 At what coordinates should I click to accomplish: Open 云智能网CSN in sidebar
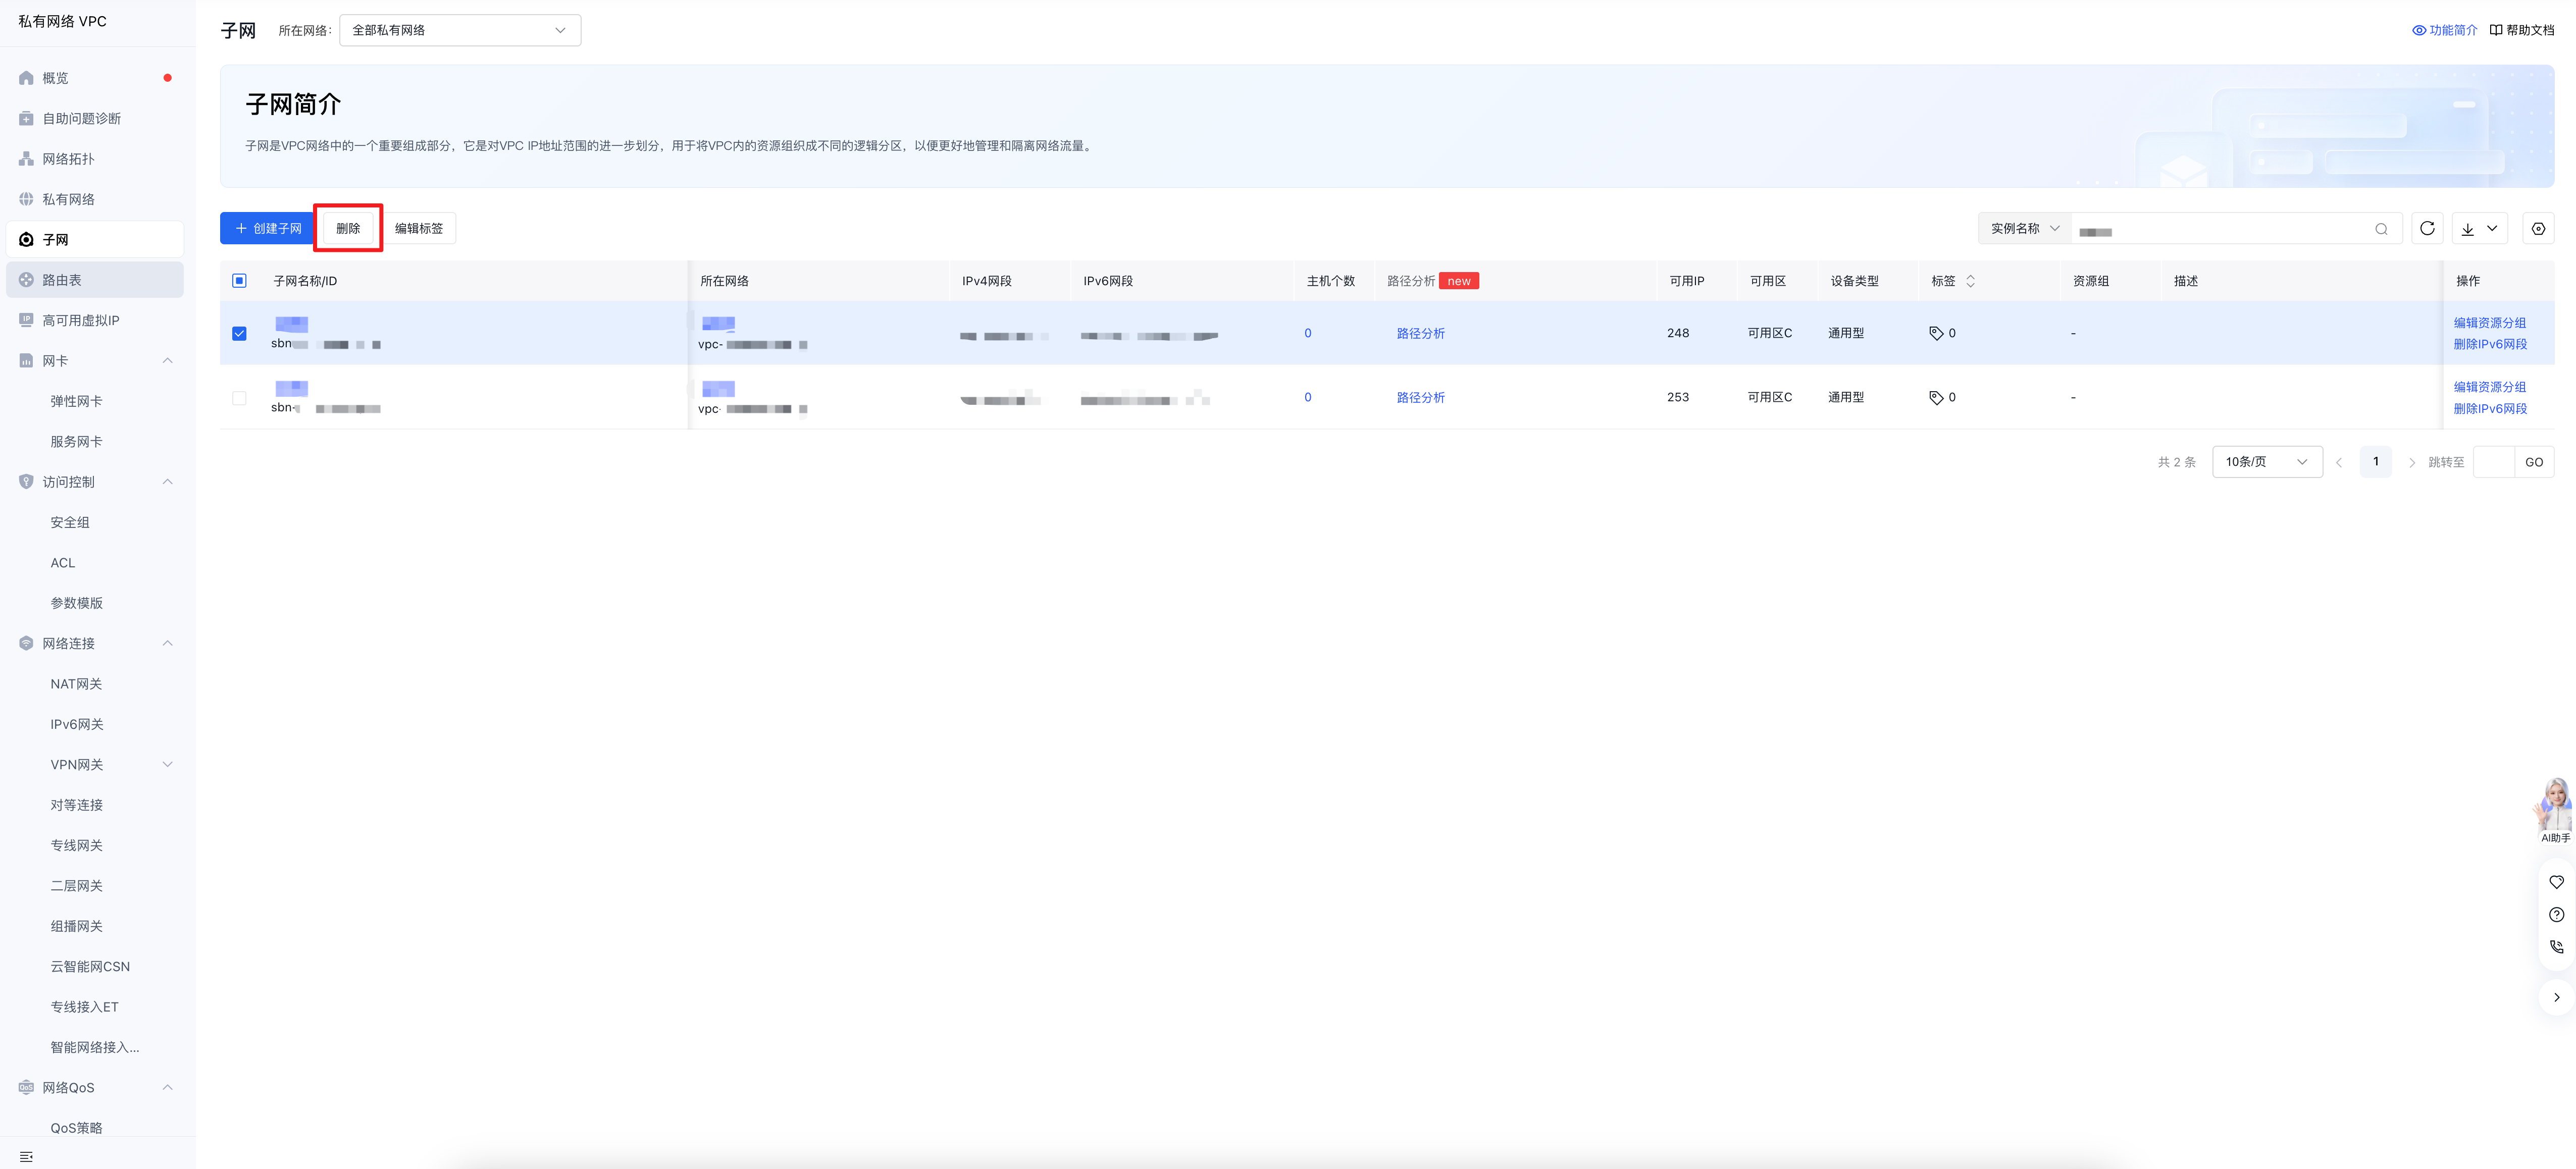point(90,966)
